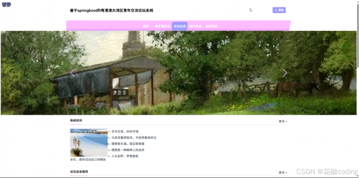Open the 跨区域互动 navigation tab
The image size is (359, 178).
pos(162,26)
